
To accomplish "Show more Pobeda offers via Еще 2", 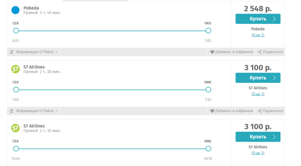I will pyautogui.click(x=258, y=35).
